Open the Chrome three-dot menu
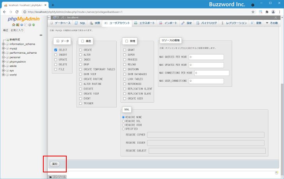The height and width of the screenshot is (179, 284). tap(280, 12)
